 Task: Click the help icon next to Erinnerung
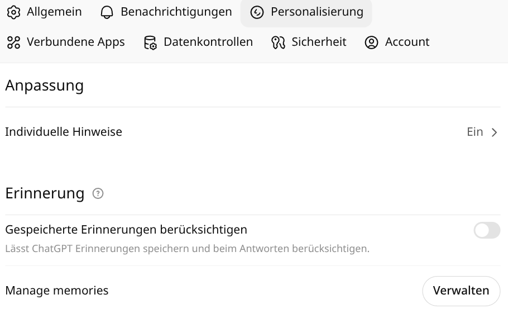click(x=98, y=193)
